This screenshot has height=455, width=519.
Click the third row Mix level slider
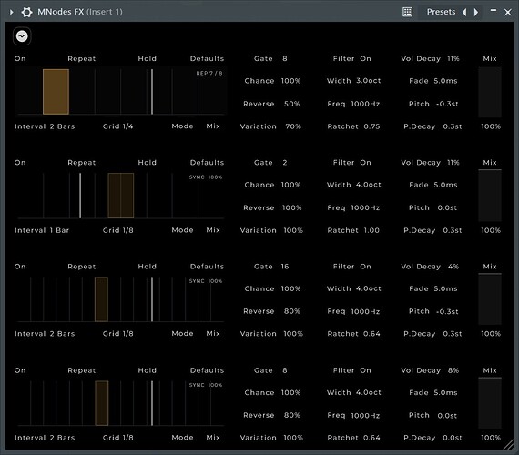[x=490, y=299]
